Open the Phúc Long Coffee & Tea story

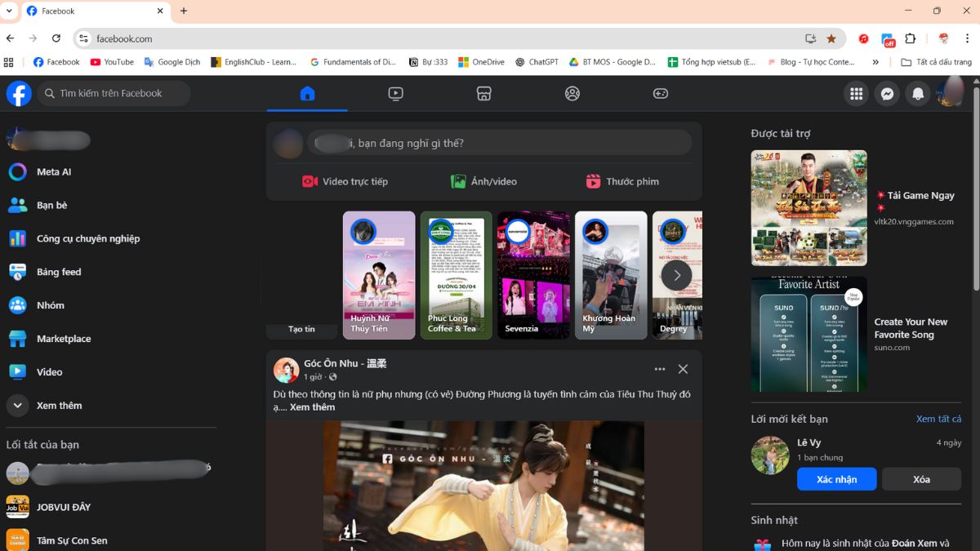(456, 275)
